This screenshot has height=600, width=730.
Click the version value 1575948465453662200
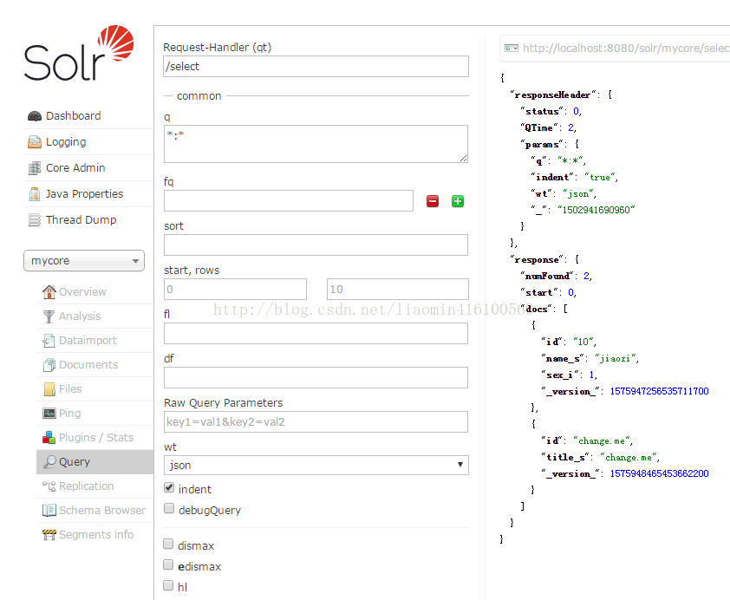tap(659, 474)
